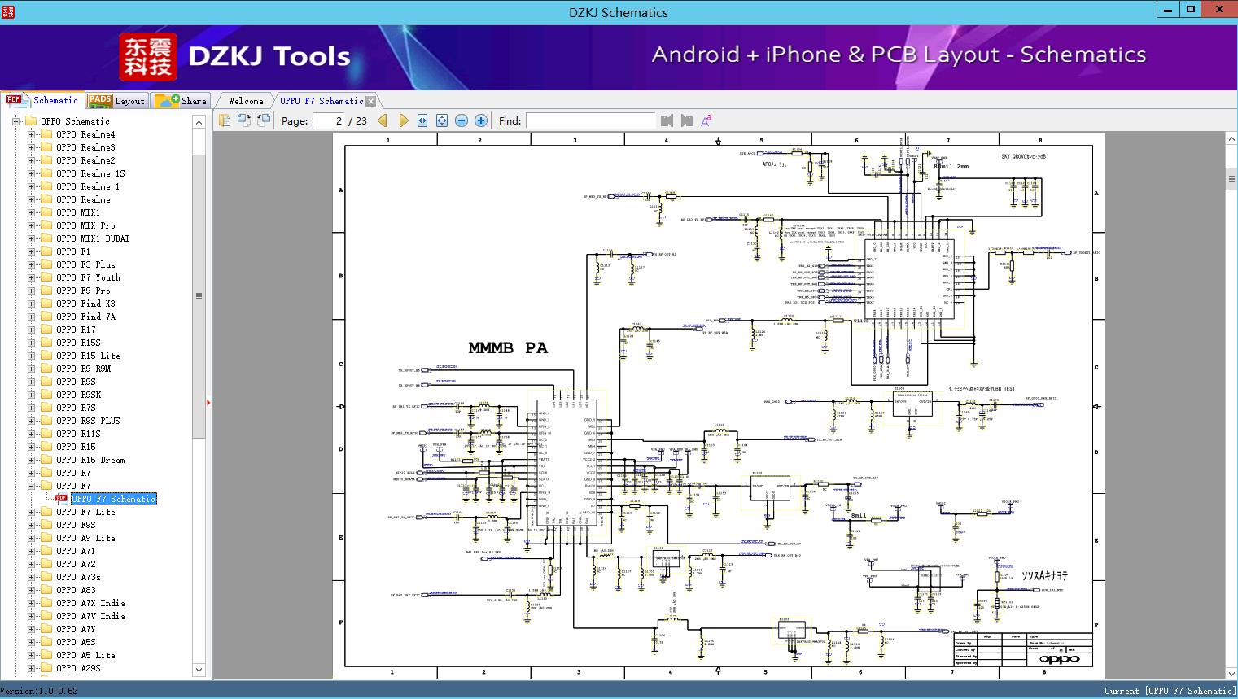Zoom in with the plus icon
The width and height of the screenshot is (1238, 699).
tap(481, 120)
